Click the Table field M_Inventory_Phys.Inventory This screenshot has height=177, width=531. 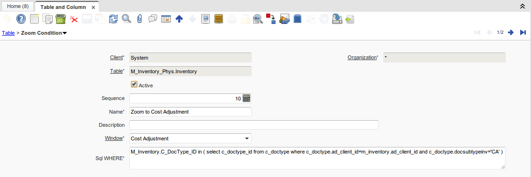[x=190, y=71]
